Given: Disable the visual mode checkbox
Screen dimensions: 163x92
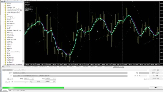Looking at the screenshot, I should point(12,82).
